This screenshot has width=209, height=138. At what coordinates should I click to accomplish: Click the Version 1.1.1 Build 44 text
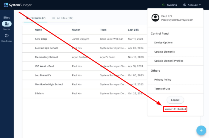[x=175, y=109]
